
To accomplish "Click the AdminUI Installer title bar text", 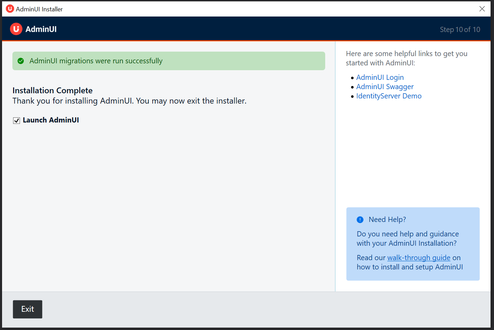I will point(39,9).
